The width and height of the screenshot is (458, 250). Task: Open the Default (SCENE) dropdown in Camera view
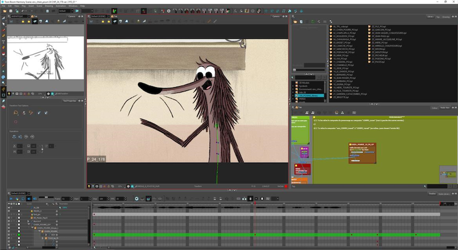coord(109,16)
